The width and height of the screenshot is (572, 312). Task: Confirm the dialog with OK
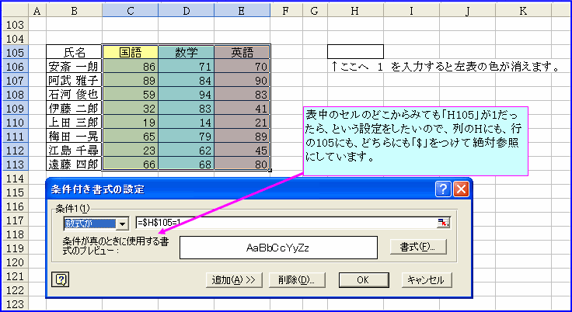(363, 279)
